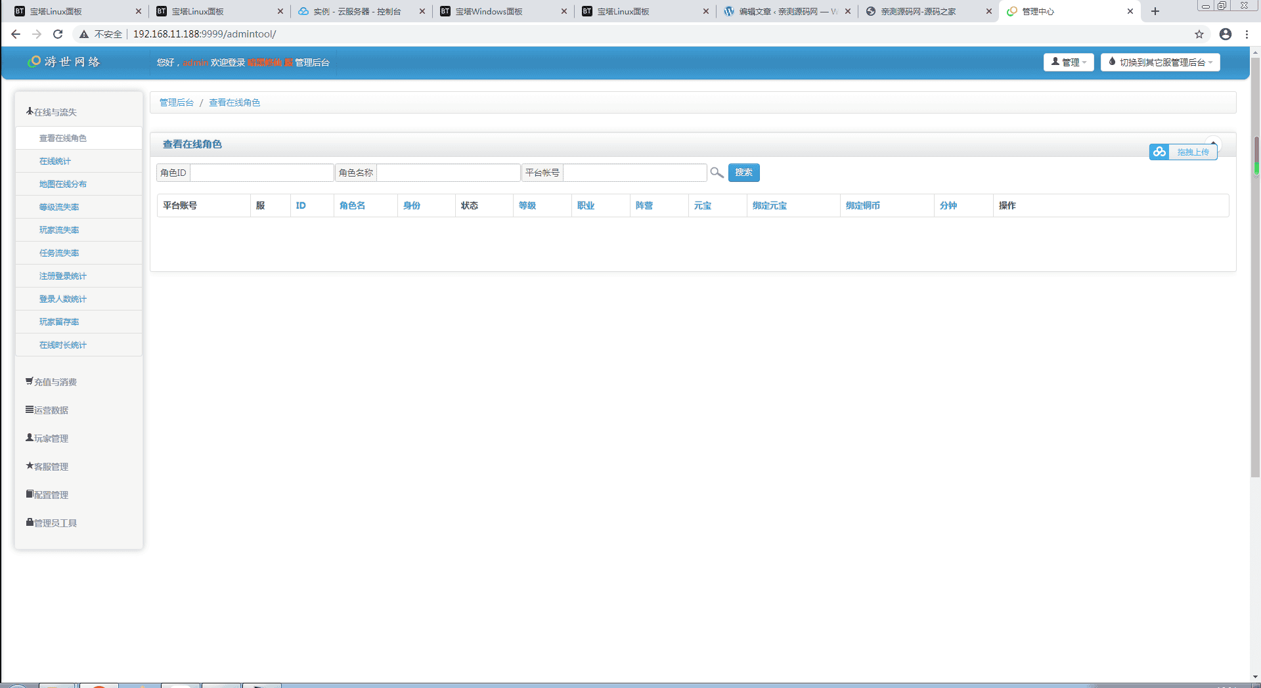Focus the 角色ID input field
The height and width of the screenshot is (688, 1261).
pos(262,173)
